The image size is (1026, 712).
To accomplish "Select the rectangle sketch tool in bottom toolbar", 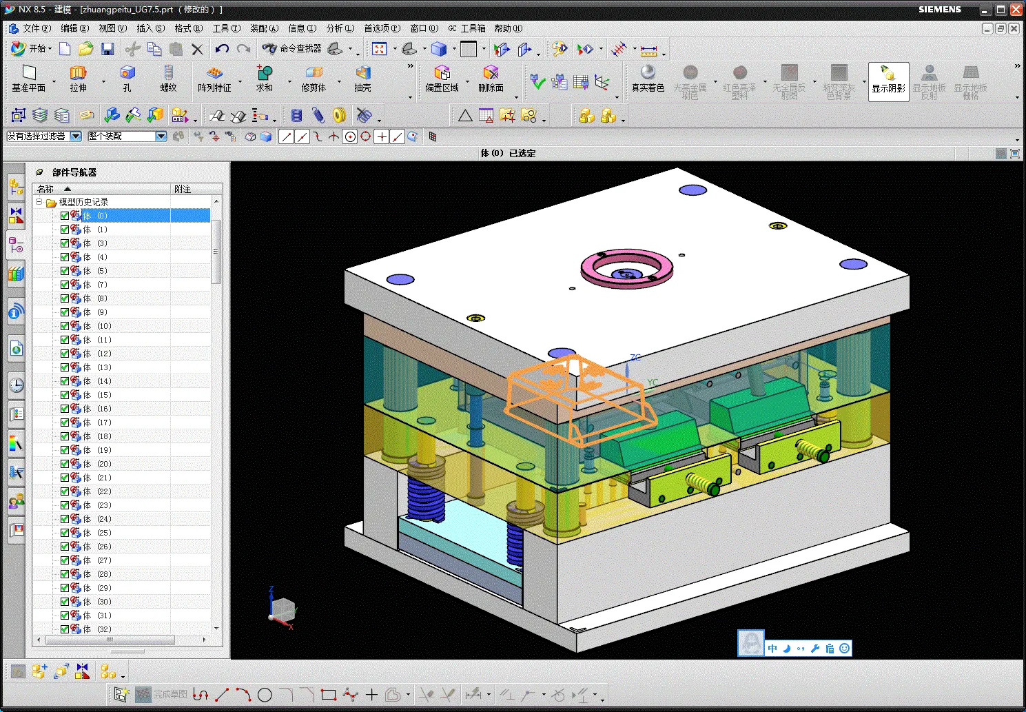I will tap(329, 695).
